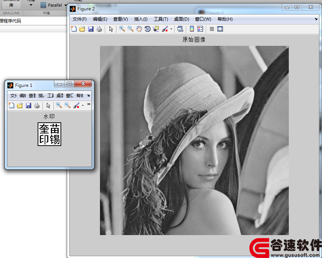The image size is (322, 258).
Task: Click the watermark image in Figure 1
Action: tap(49, 134)
